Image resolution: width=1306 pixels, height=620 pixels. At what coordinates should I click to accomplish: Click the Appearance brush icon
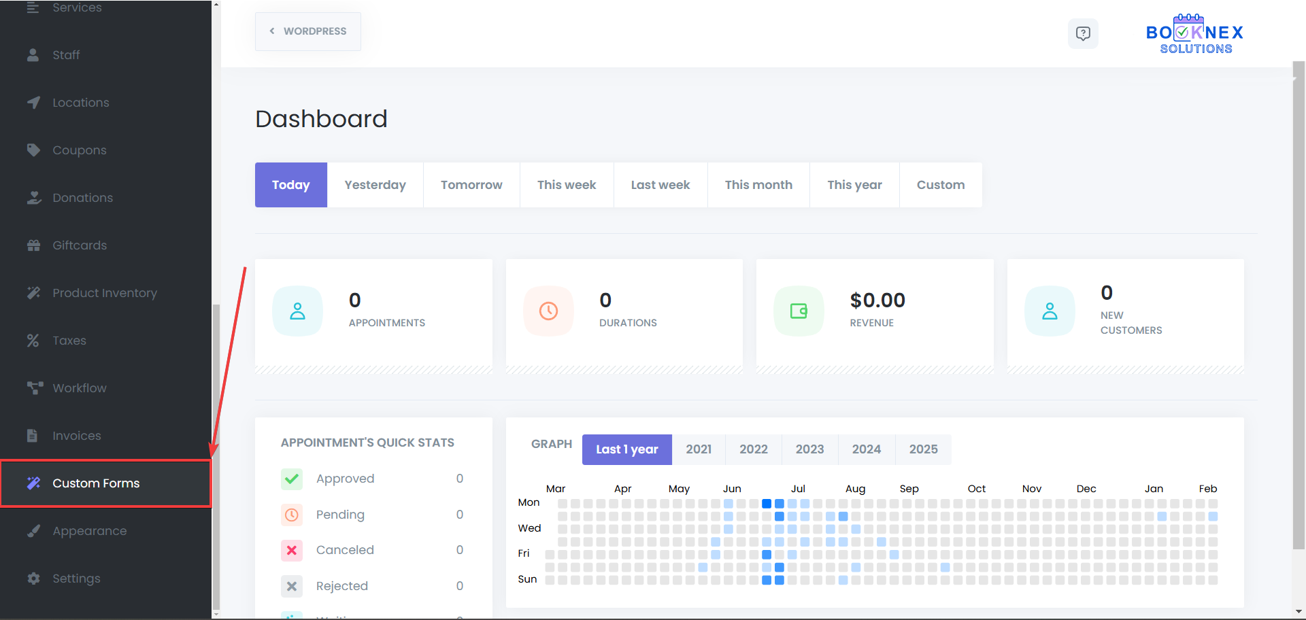point(33,531)
